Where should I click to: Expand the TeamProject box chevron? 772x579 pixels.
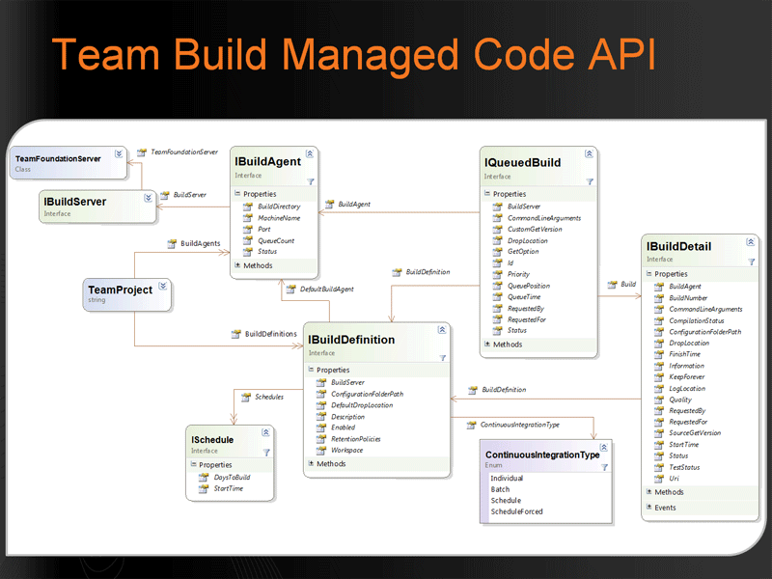tap(163, 286)
